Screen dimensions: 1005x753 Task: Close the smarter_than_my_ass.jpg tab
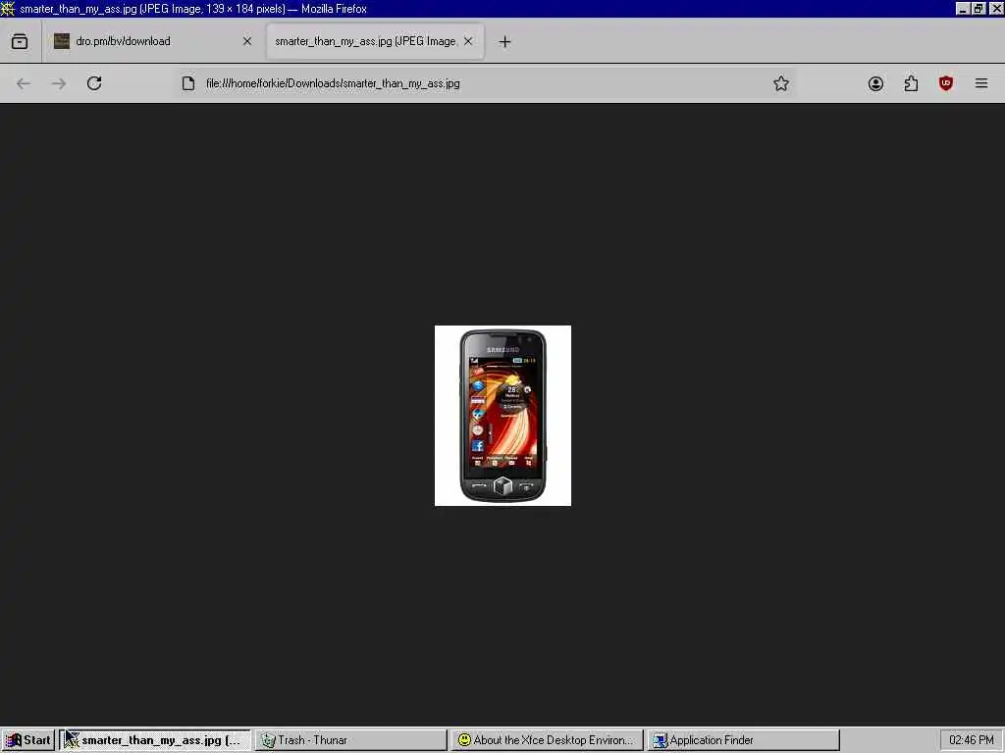tap(468, 41)
